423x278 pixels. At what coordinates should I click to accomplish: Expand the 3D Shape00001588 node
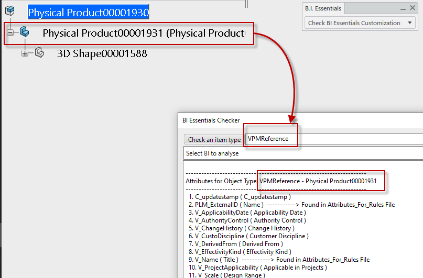pos(25,53)
